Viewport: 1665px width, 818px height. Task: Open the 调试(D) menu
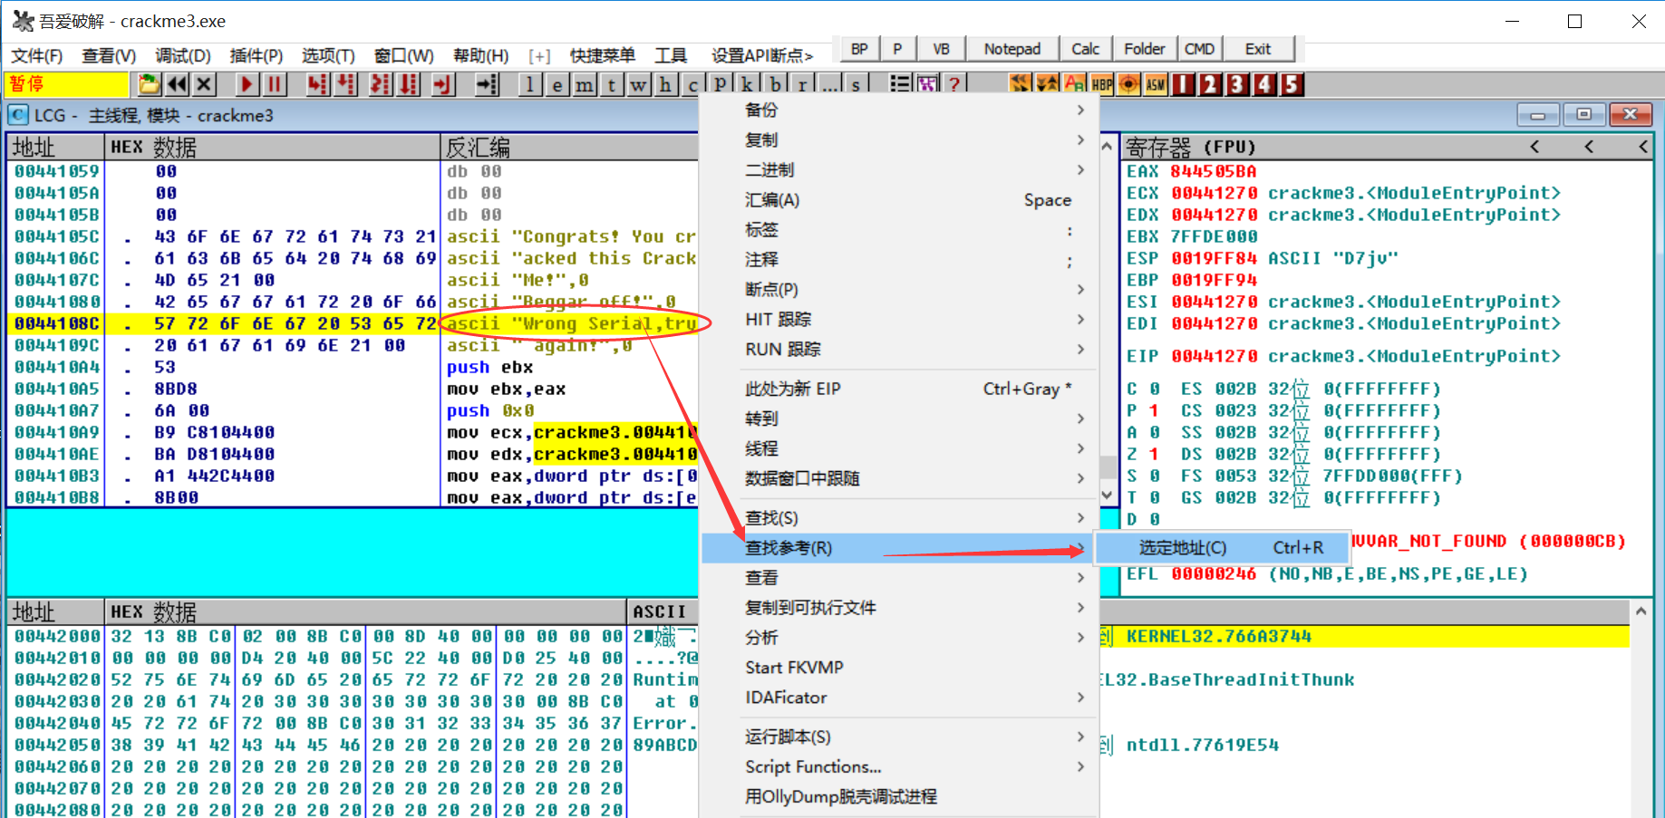coord(182,55)
